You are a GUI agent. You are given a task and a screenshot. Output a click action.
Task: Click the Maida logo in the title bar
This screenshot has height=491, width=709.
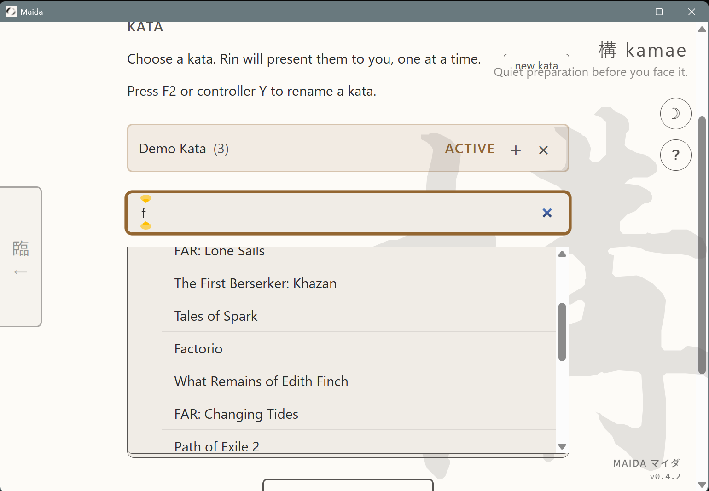coord(11,11)
